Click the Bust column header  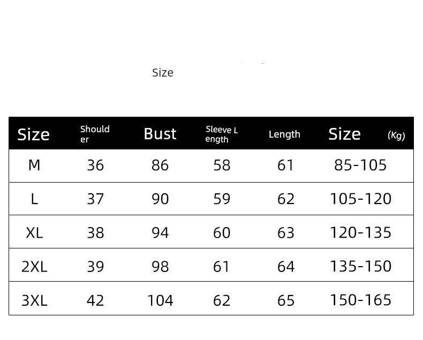[x=160, y=134]
